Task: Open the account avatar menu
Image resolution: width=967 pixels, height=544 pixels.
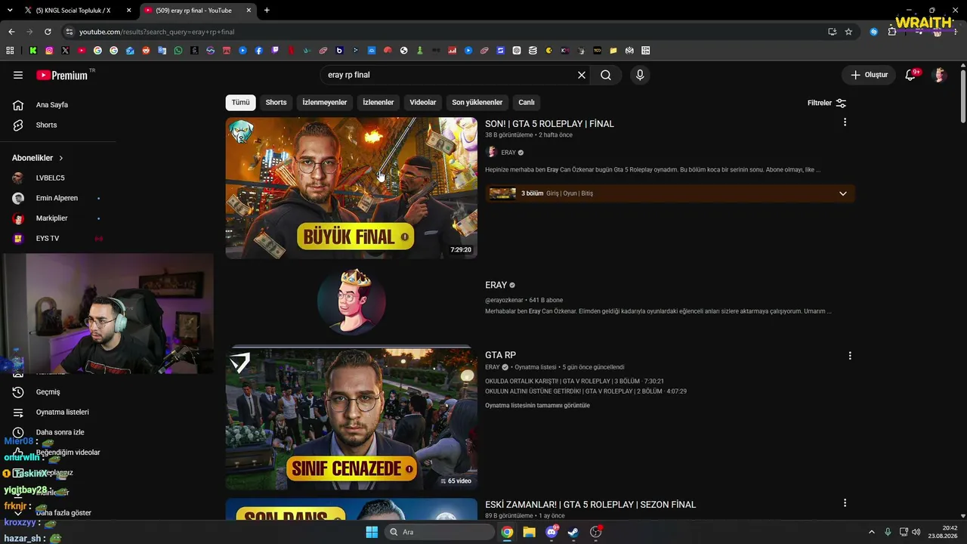Action: (x=940, y=75)
